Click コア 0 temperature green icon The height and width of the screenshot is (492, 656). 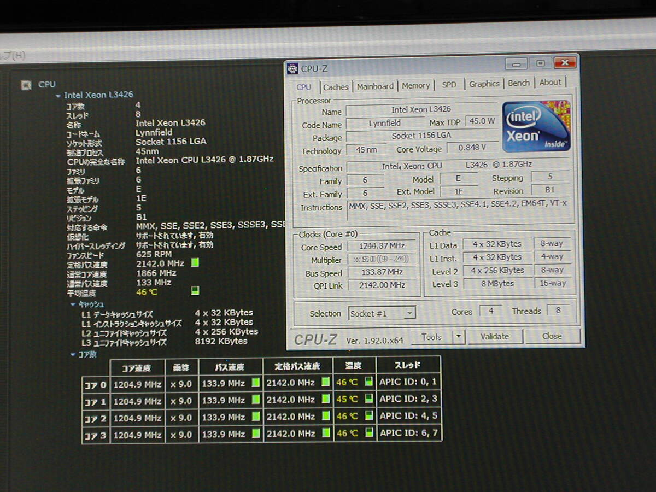(x=369, y=382)
